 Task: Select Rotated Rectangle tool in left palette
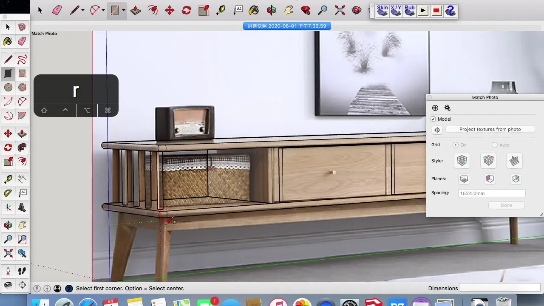click(22, 74)
